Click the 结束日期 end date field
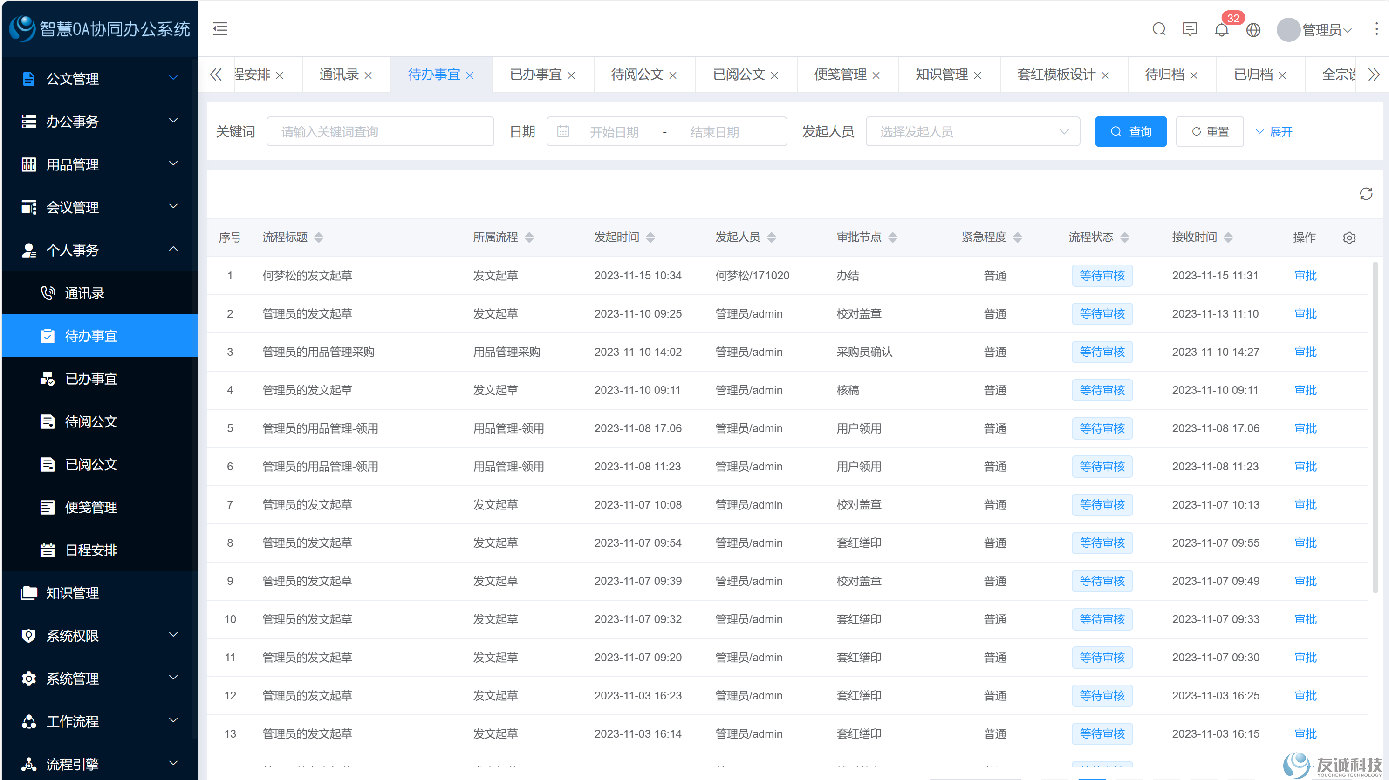1389x780 pixels. (714, 132)
